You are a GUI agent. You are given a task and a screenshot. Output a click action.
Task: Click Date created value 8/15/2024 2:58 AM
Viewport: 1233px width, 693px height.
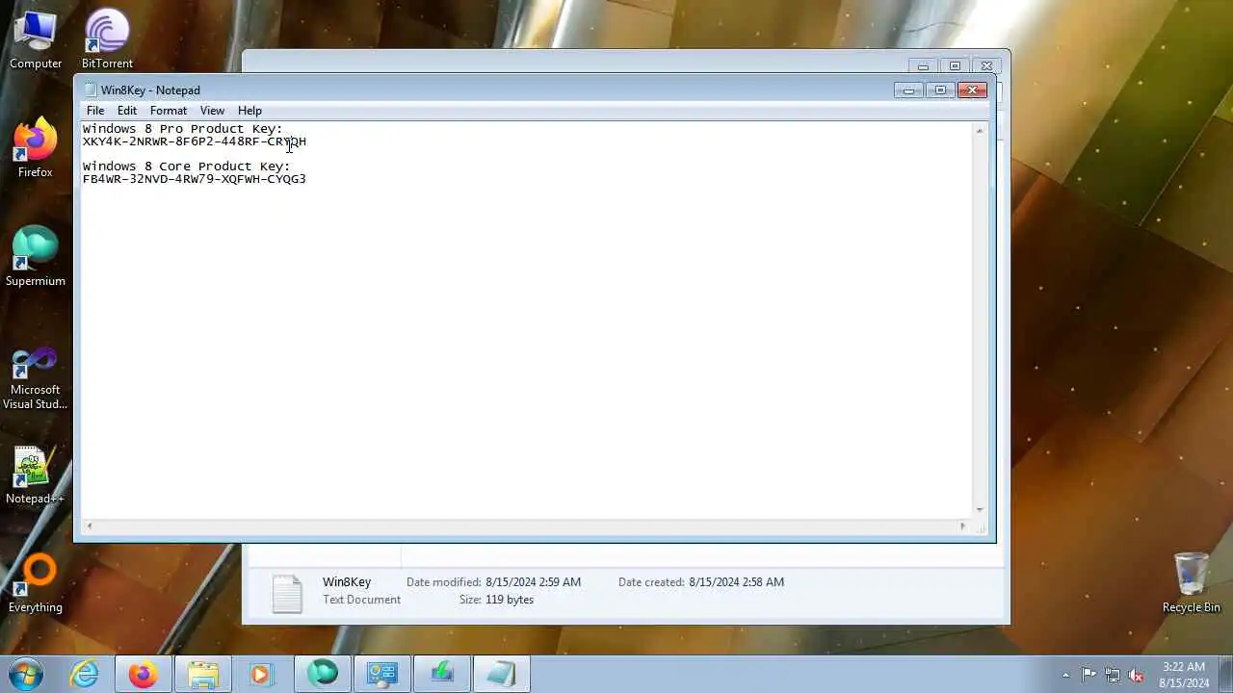click(736, 582)
